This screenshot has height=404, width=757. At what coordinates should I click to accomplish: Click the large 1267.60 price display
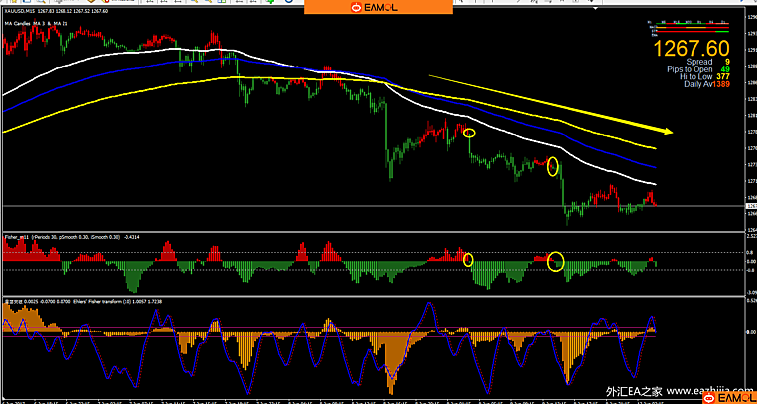pos(691,49)
